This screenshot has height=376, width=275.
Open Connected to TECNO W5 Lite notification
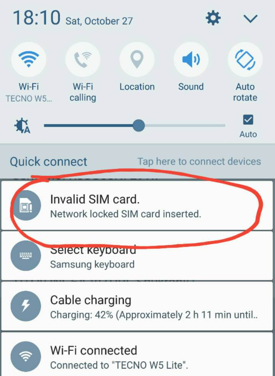(137, 354)
